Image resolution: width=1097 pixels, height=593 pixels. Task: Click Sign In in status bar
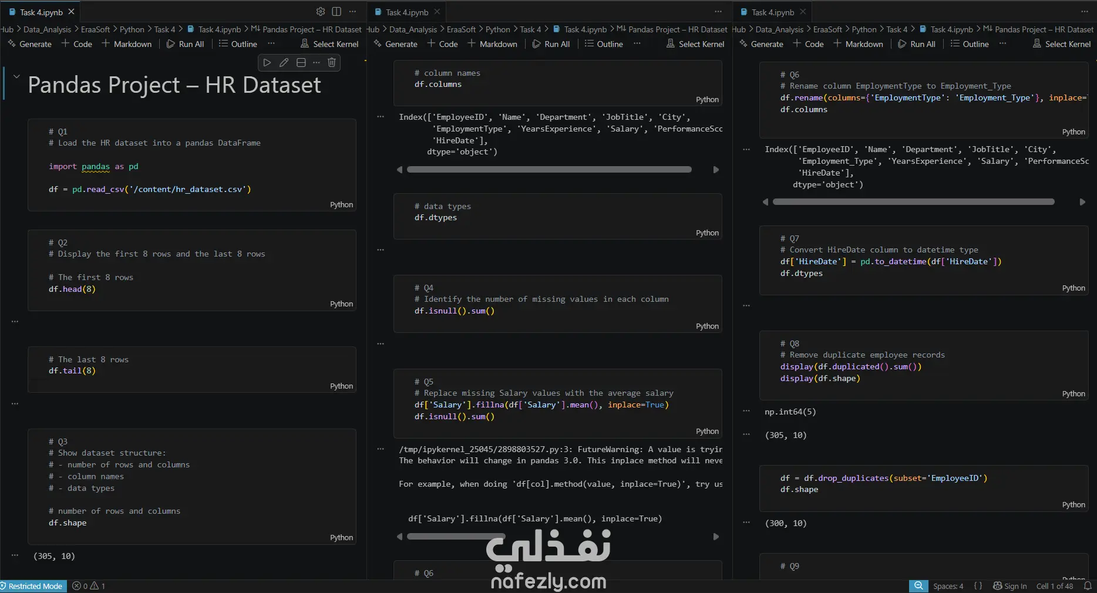click(x=1009, y=586)
